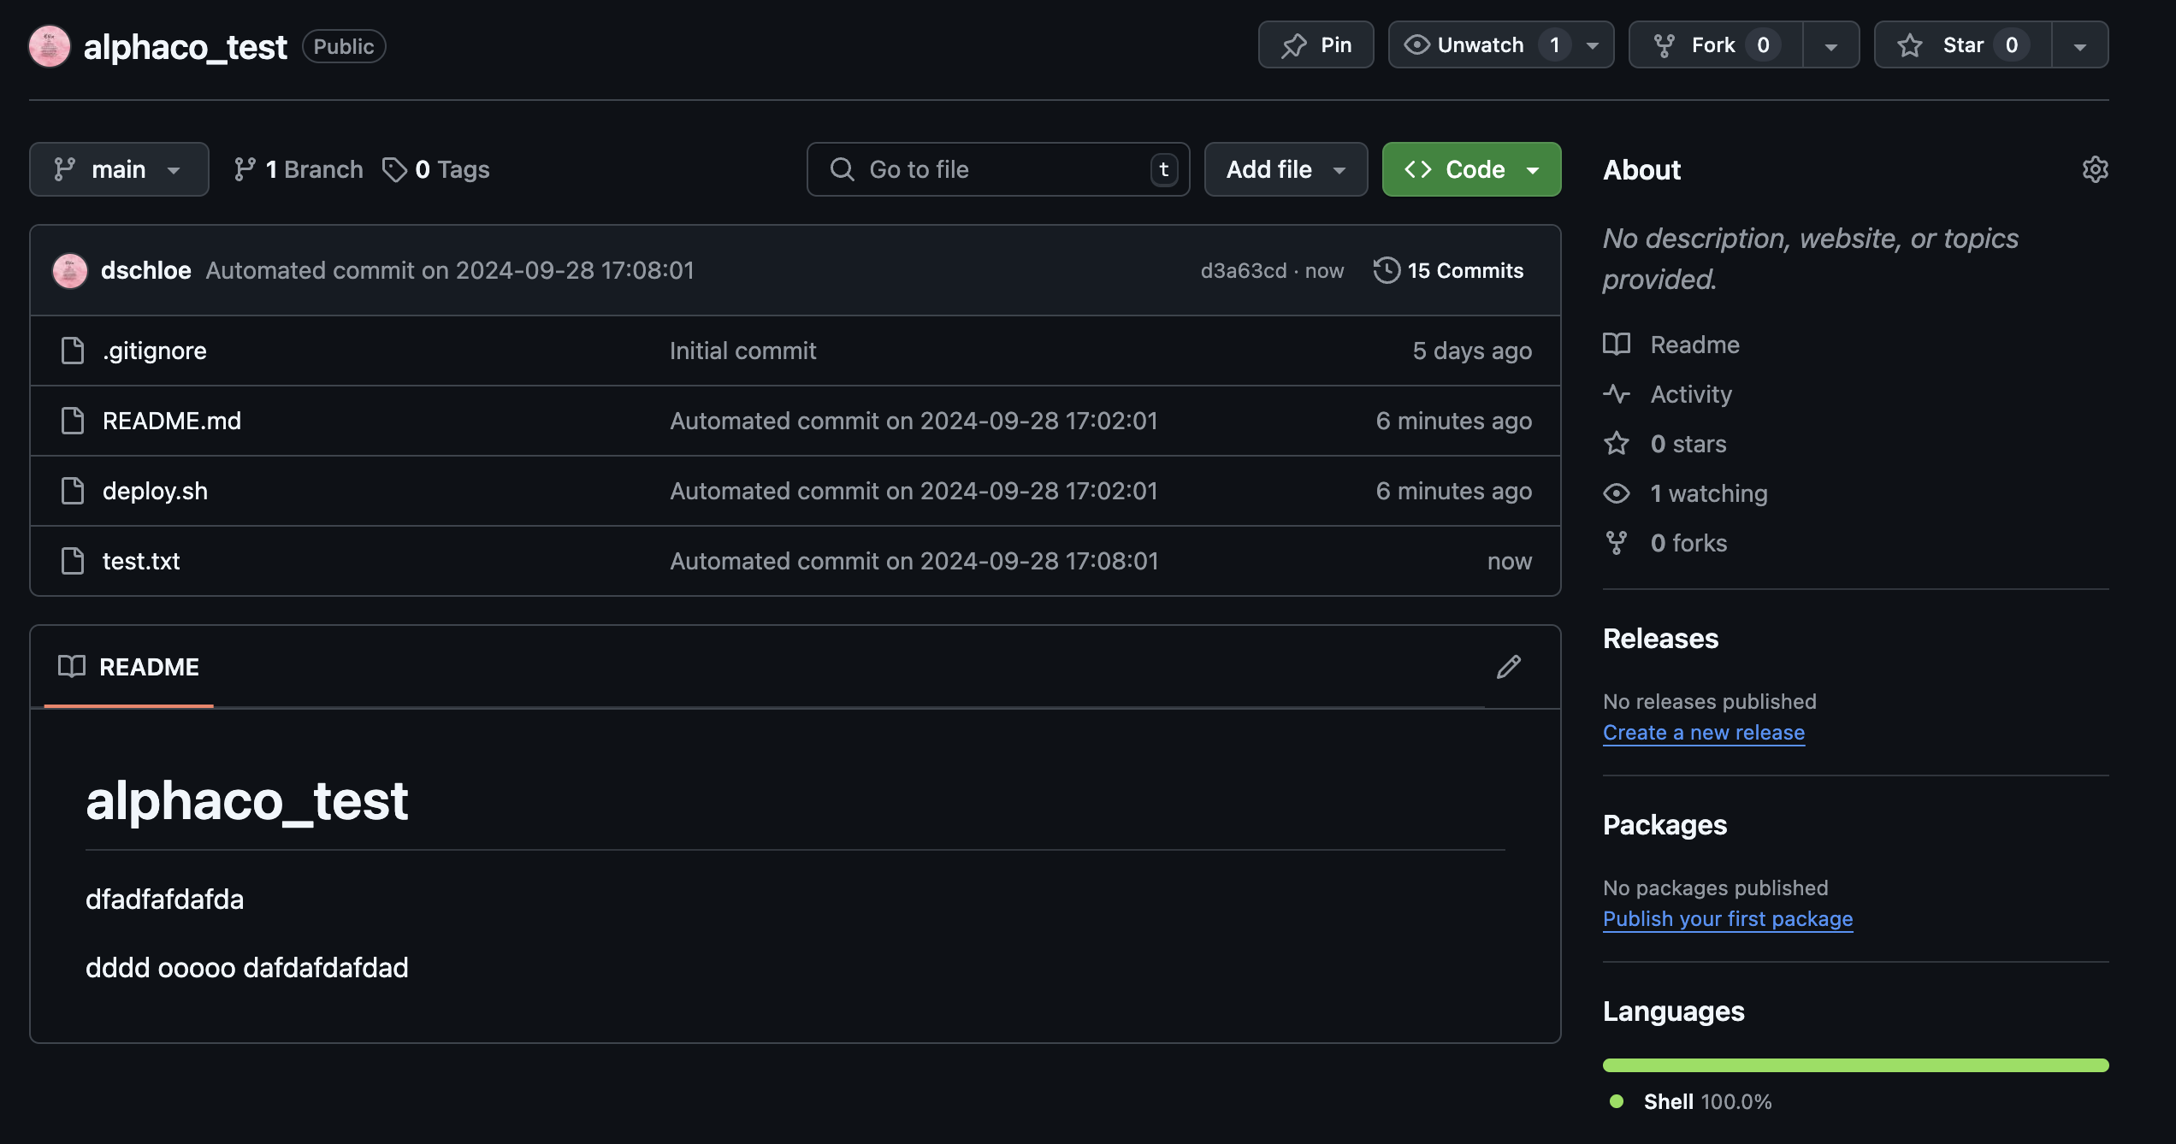Edit README with the pencil icon

pyautogui.click(x=1509, y=667)
